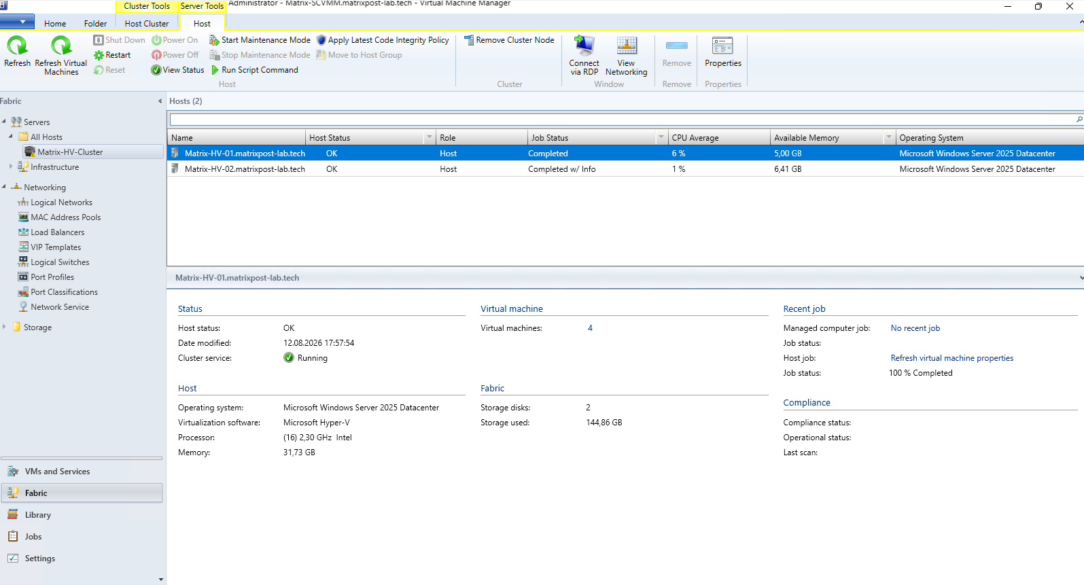Expand the Storage tree node
Viewport: 1084px width, 585px height.
(4, 327)
